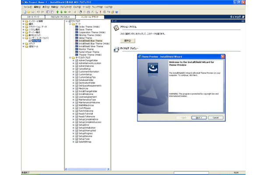The width and height of the screenshot is (267, 175).
Task: Click the scrollbar left arrow in dialog tree
Action: tap(66, 169)
